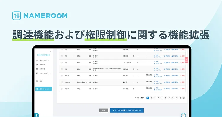Image resolution: width=222 pixels, height=117 pixels.
Task: Click 複写作成 copy icon for order 12345
Action: tap(172, 76)
